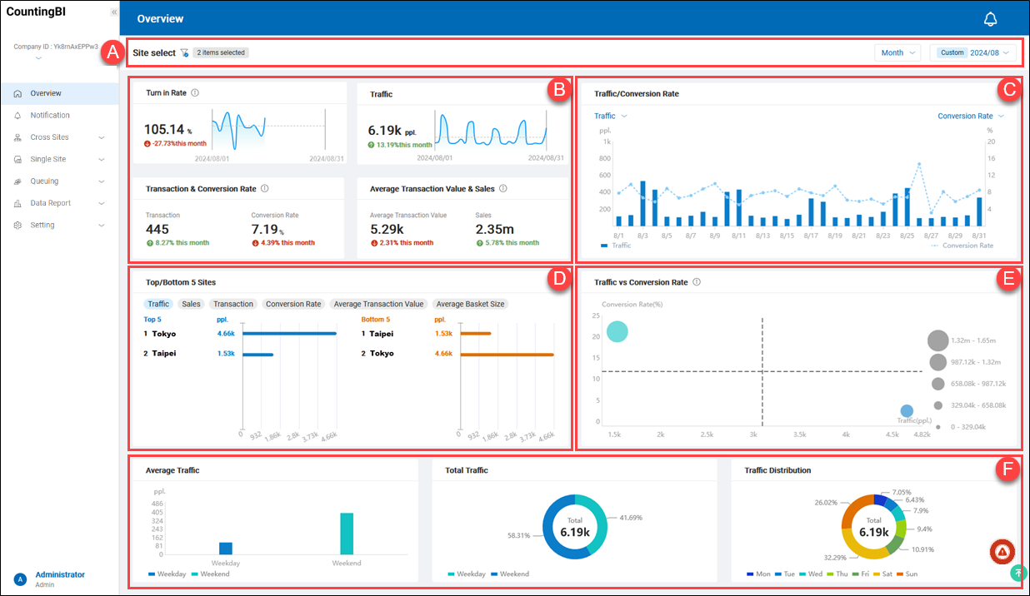Select the Average Basket Size filter
The width and height of the screenshot is (1030, 596).
[x=470, y=304]
